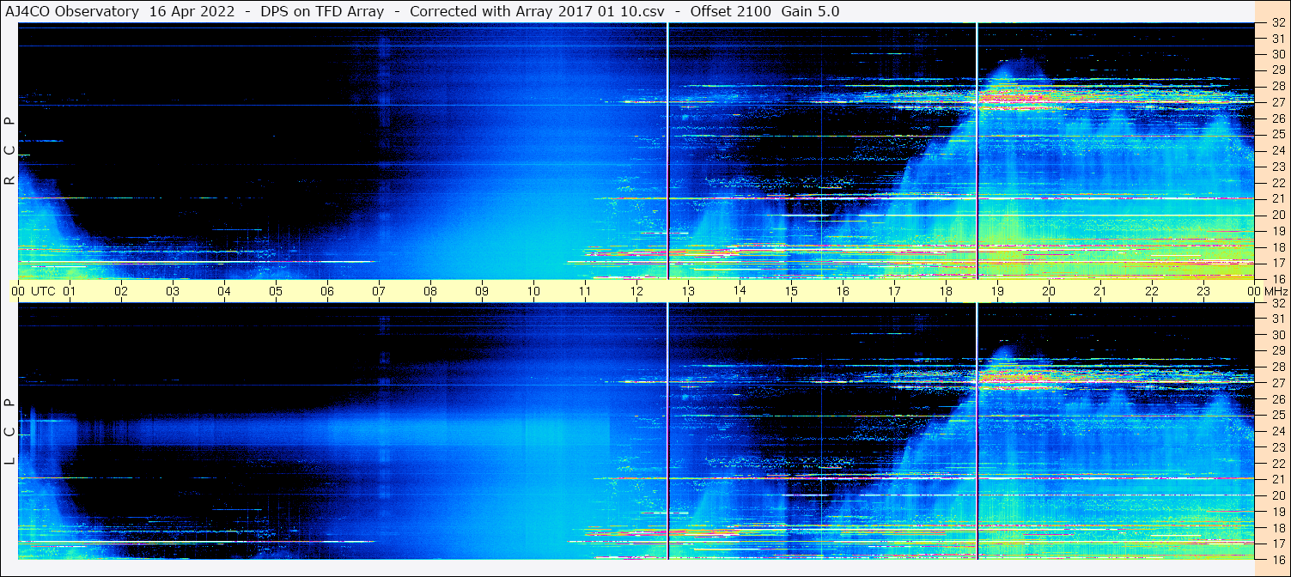Select the 05 hour tick label

[276, 291]
